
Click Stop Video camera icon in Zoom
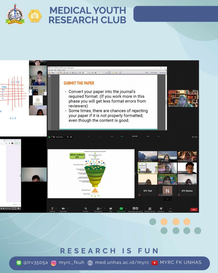[x=63, y=208]
